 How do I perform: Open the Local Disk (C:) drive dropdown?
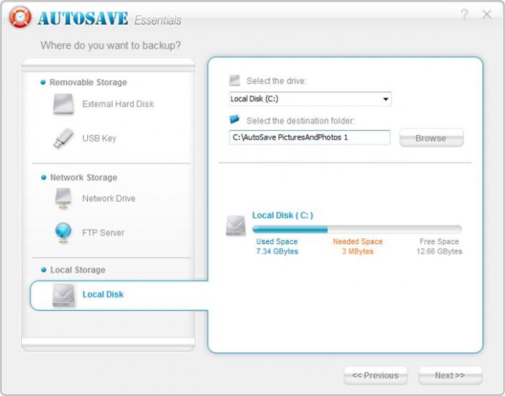[x=310, y=99]
